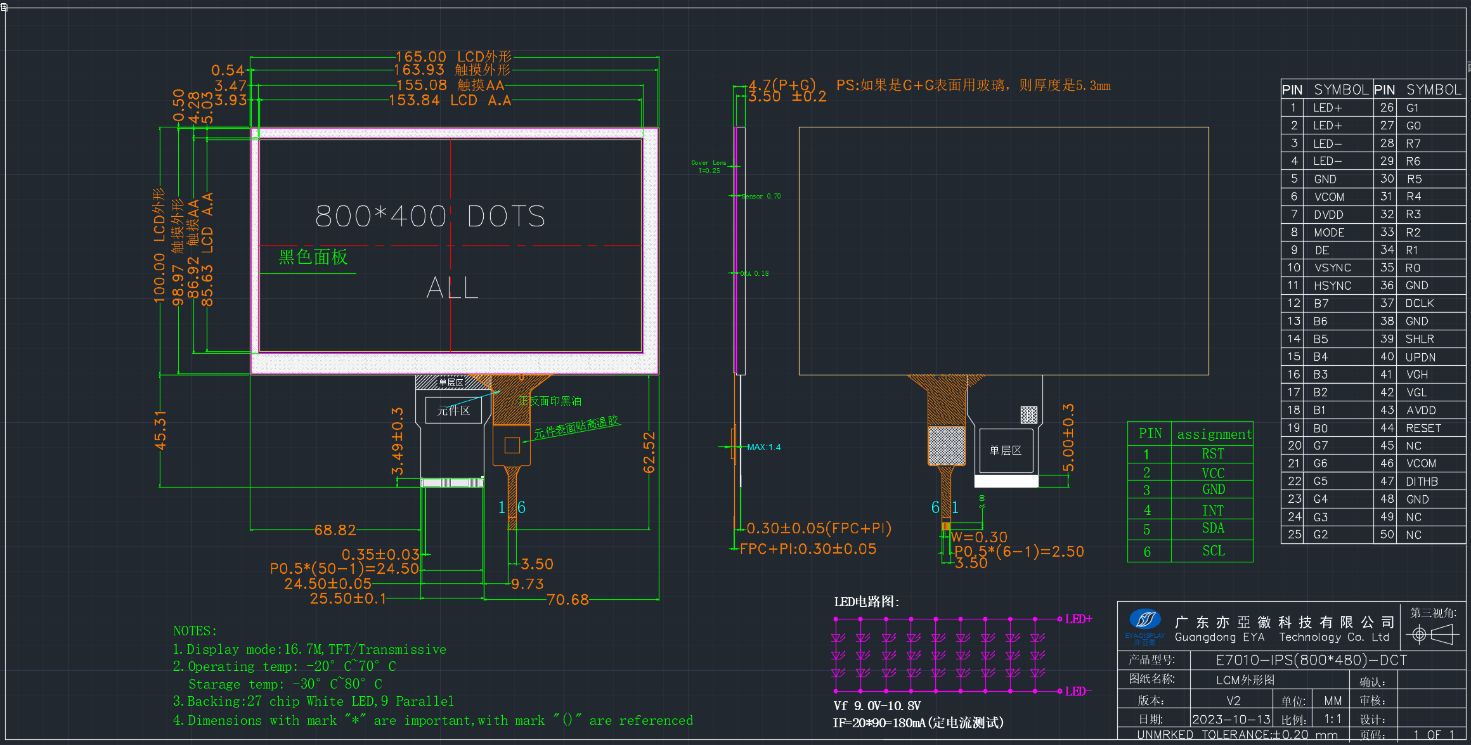Viewport: 1471px width, 745px height.
Task: Select the '黑色面板' green label
Action: 313,257
